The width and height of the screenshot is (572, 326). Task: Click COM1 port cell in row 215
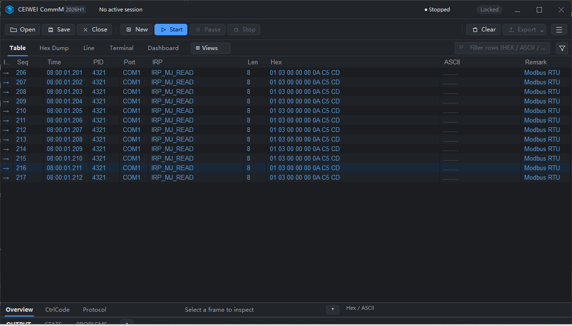click(x=132, y=159)
